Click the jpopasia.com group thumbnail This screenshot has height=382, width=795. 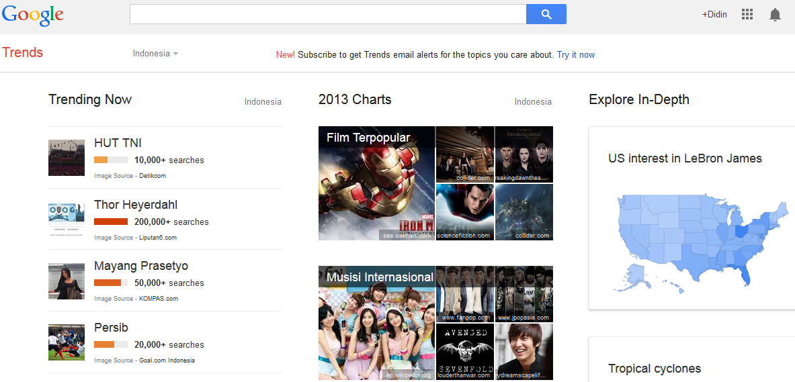pyautogui.click(x=524, y=294)
